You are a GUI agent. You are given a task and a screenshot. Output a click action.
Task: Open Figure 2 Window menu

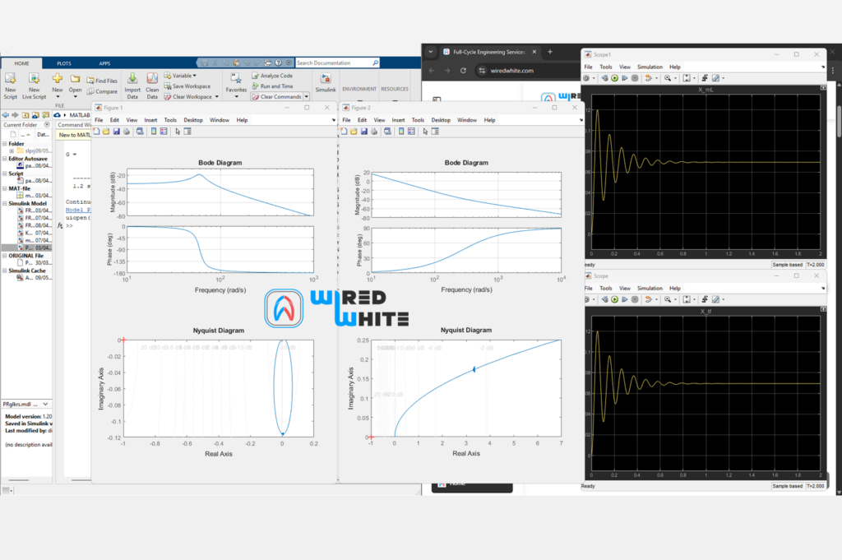coord(467,120)
